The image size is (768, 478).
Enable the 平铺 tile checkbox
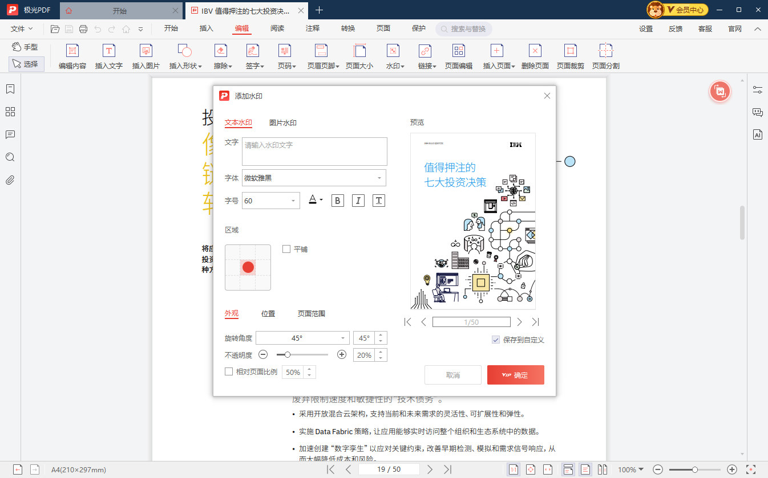click(x=286, y=249)
